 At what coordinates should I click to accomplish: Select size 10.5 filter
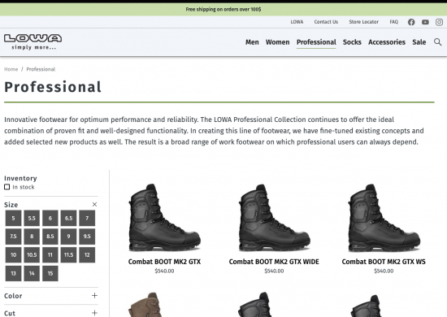pos(32,255)
